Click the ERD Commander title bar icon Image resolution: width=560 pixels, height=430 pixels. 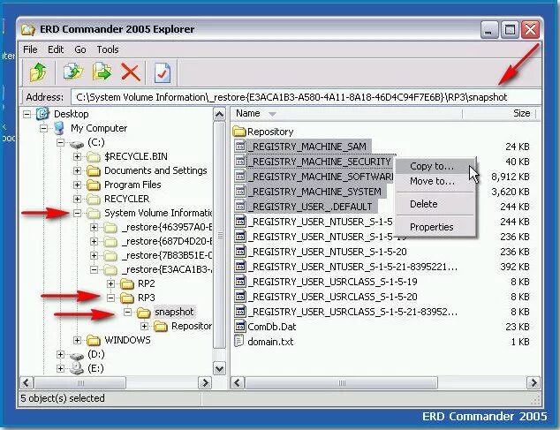pyautogui.click(x=28, y=29)
